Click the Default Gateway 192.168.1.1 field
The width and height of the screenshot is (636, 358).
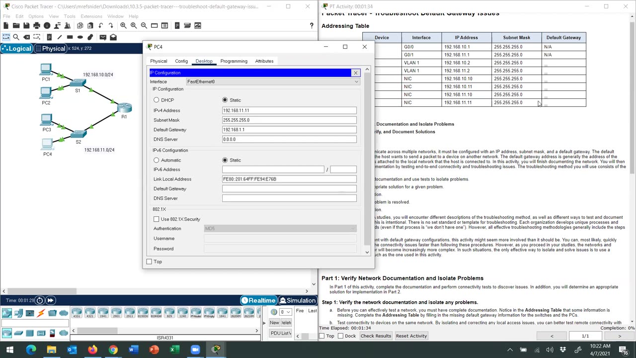[289, 130]
